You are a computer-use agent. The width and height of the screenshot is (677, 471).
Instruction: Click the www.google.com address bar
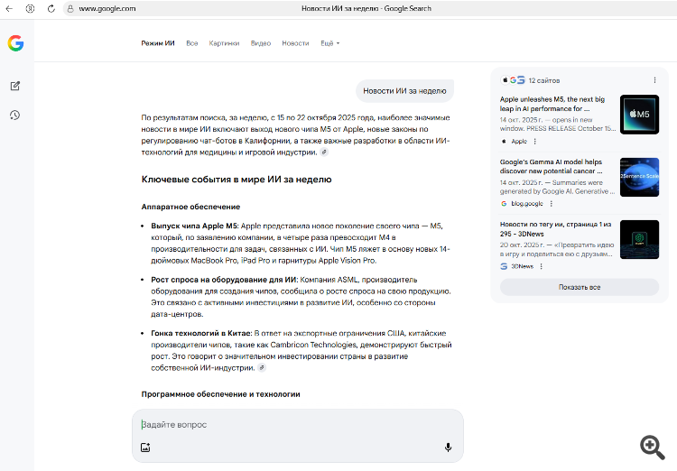coord(107,9)
